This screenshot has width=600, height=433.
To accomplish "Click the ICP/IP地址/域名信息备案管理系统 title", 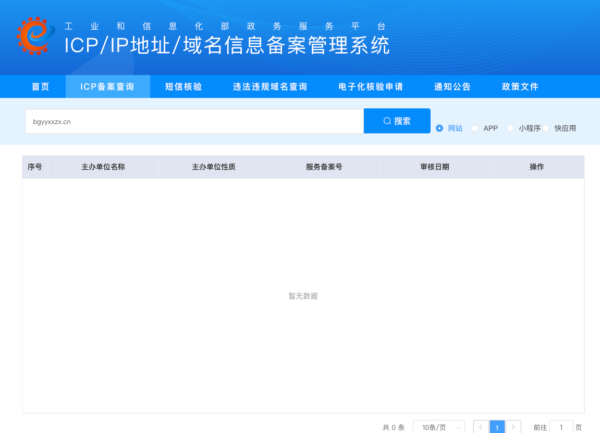I will pos(227,45).
